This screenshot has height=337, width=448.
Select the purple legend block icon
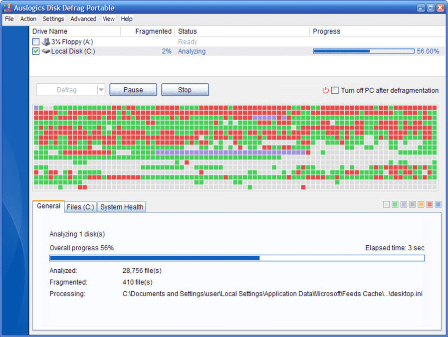tap(403, 204)
